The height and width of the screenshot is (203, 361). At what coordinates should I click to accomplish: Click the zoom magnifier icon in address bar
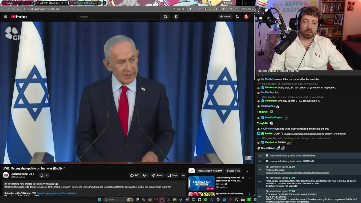pyautogui.click(x=174, y=9)
